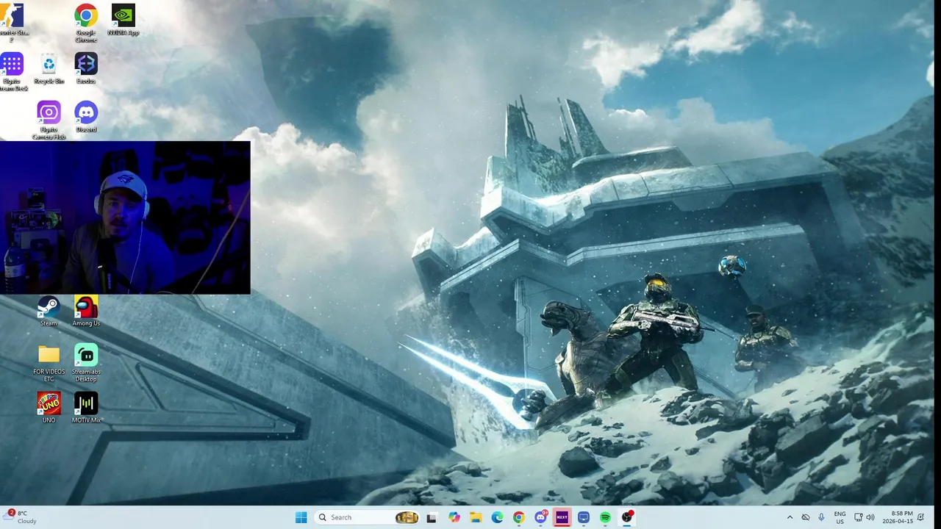Click the volume speaker tray icon
Screen dimensions: 941x529
tap(870, 517)
